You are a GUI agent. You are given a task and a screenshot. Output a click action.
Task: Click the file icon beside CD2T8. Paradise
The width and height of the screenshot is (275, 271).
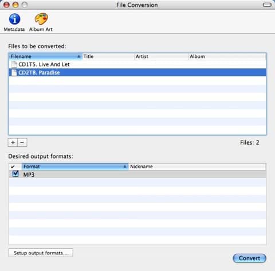point(14,72)
